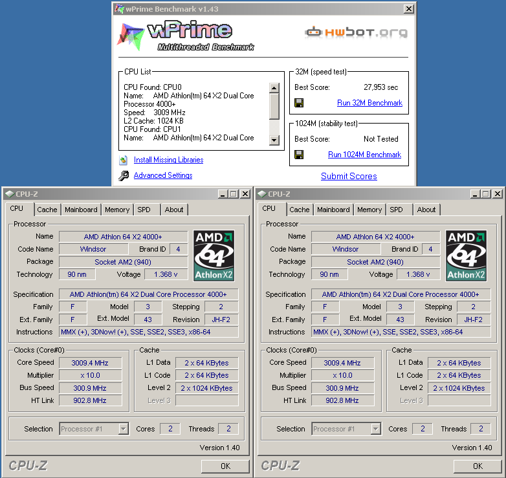Click Not Tested score in 1024M box
Screen dimensions: 506x478
[380, 139]
